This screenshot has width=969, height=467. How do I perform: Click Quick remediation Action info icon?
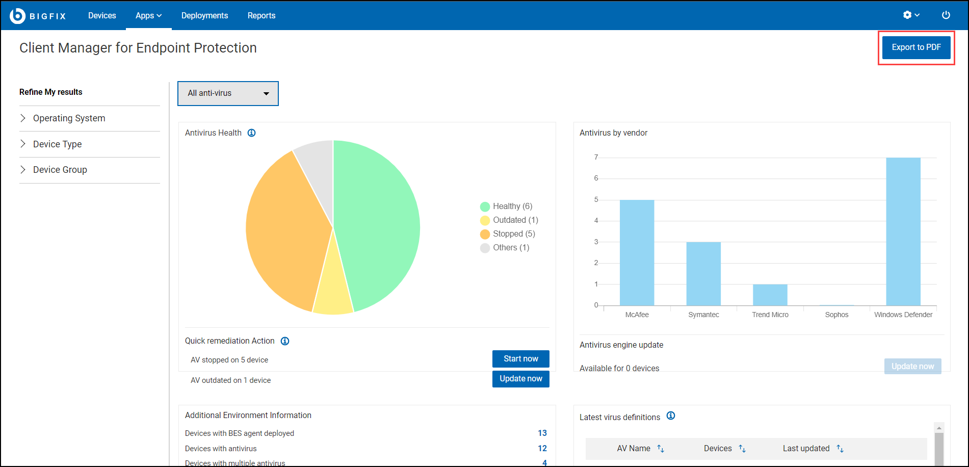pyautogui.click(x=285, y=341)
